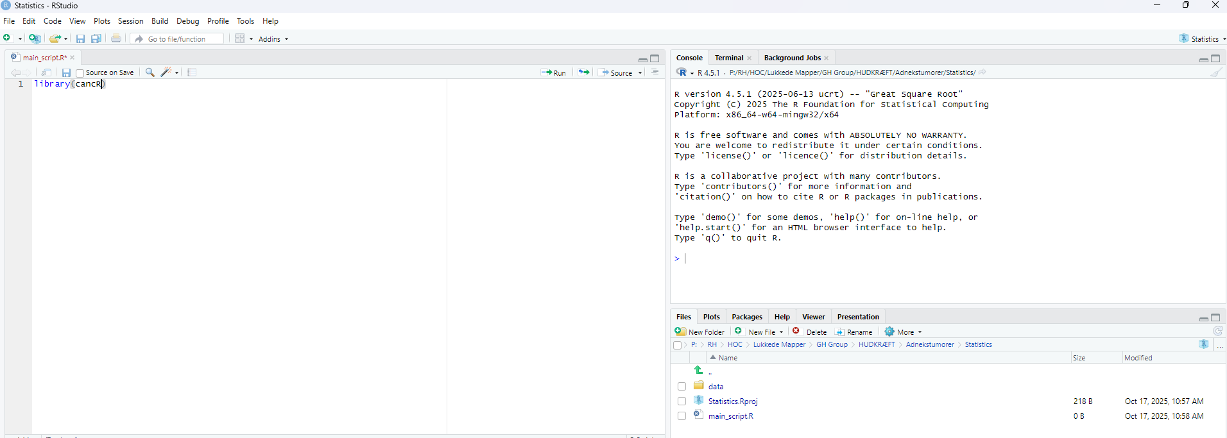Select the main_script.R file checkbox
The image size is (1227, 438).
[x=682, y=416]
